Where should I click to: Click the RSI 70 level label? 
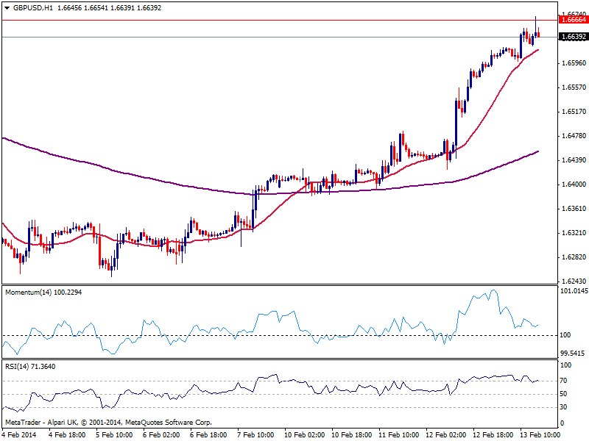(563, 381)
